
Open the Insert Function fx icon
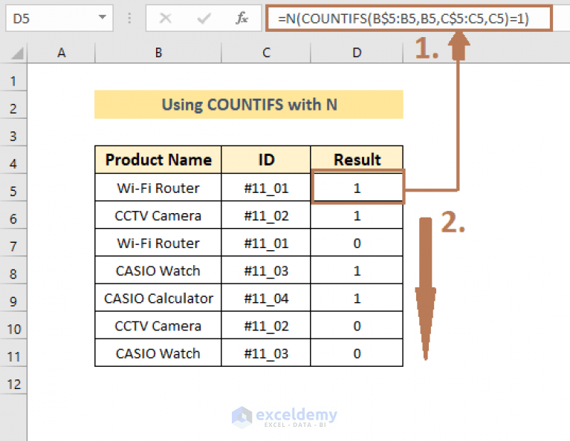tap(242, 18)
